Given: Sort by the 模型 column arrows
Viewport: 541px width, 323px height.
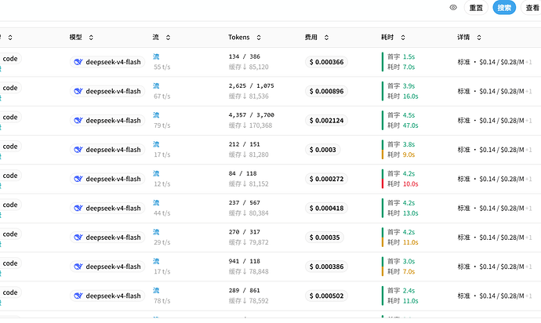Looking at the screenshot, I should tap(91, 38).
